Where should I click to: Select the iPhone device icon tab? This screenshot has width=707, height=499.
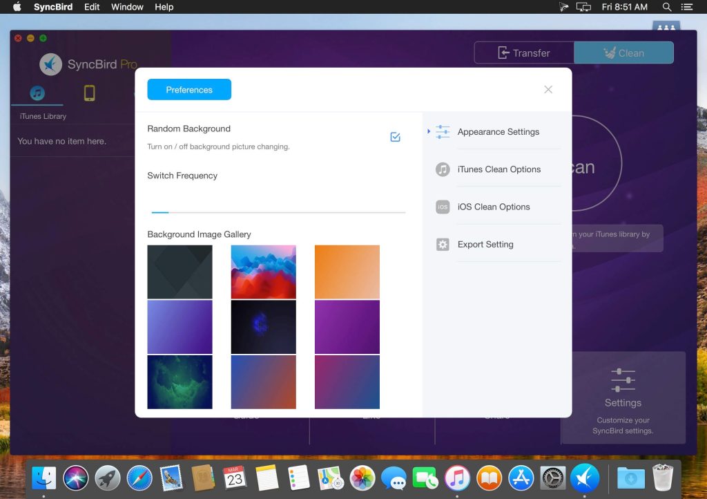[x=89, y=93]
